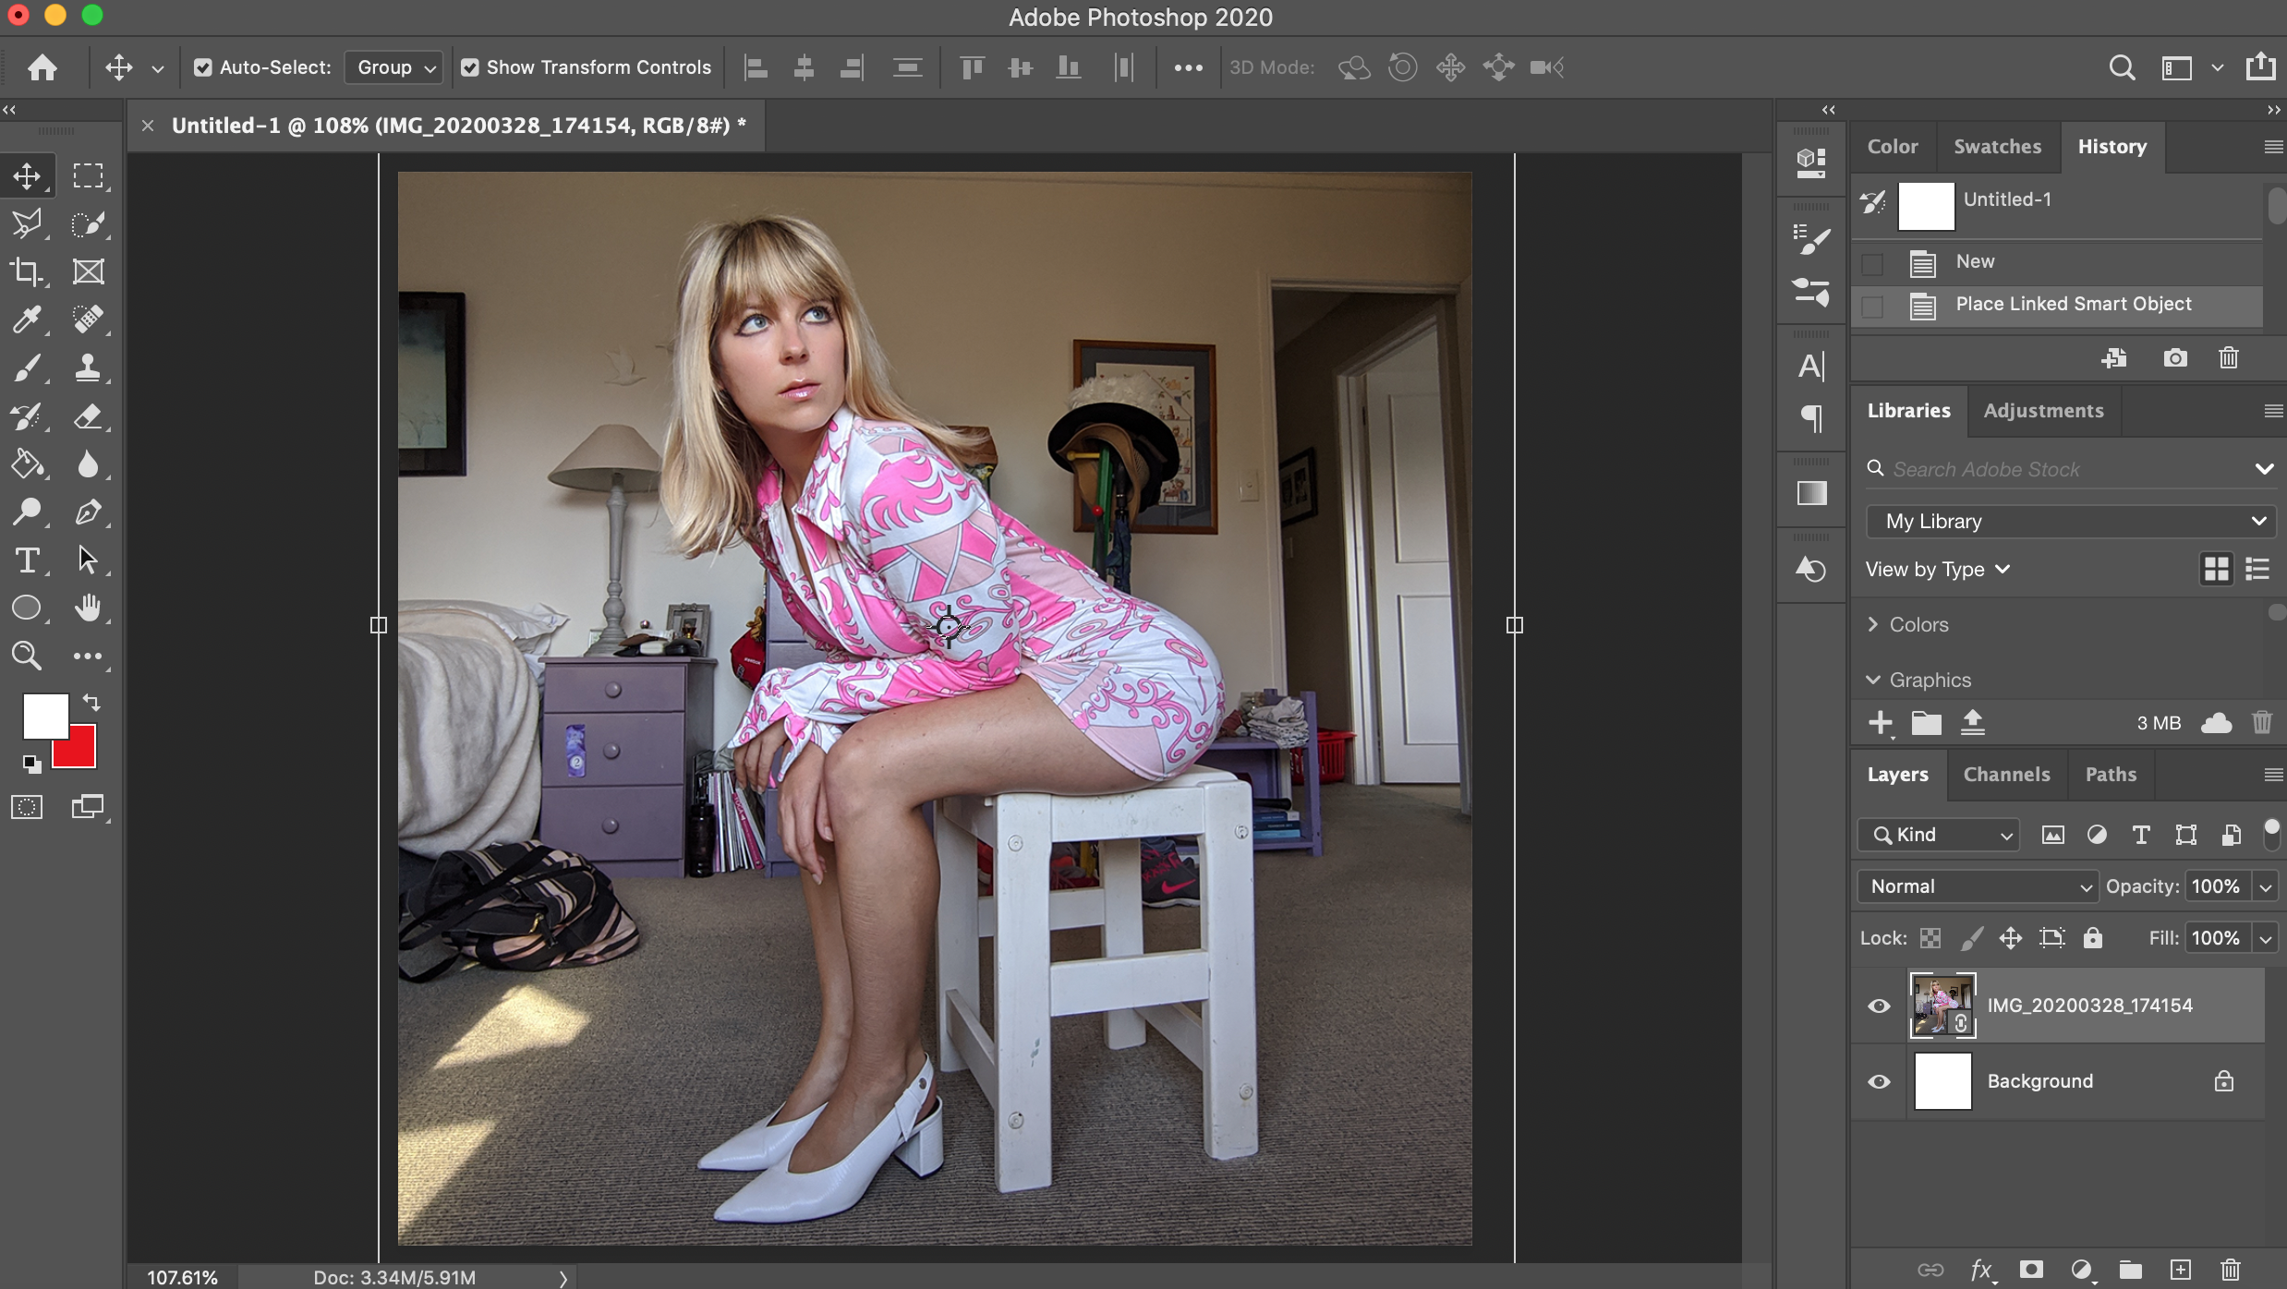Hide the Background layer
The width and height of the screenshot is (2287, 1289).
[1879, 1081]
